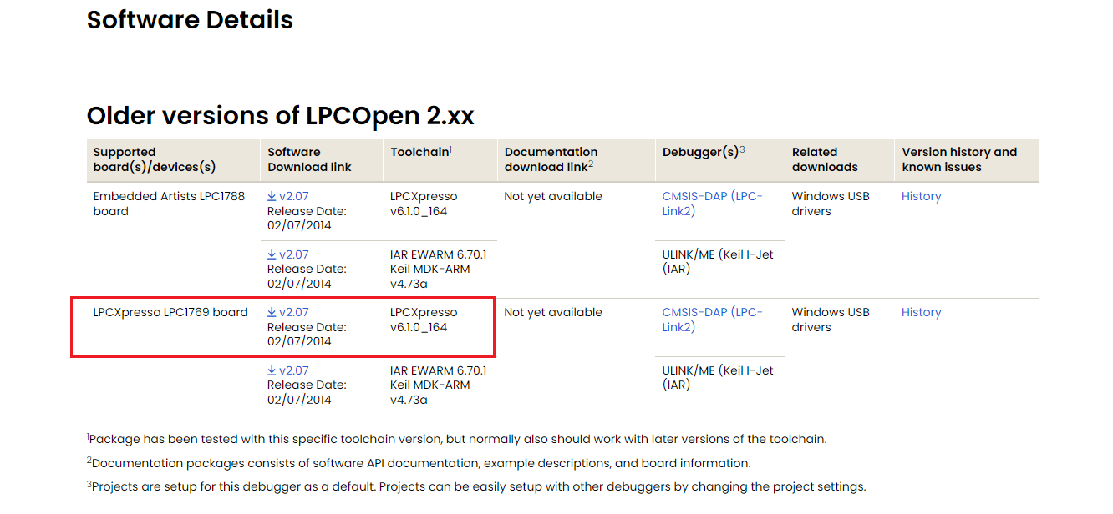Click the download icon beside v2.07 for LPC1769 board

[272, 311]
